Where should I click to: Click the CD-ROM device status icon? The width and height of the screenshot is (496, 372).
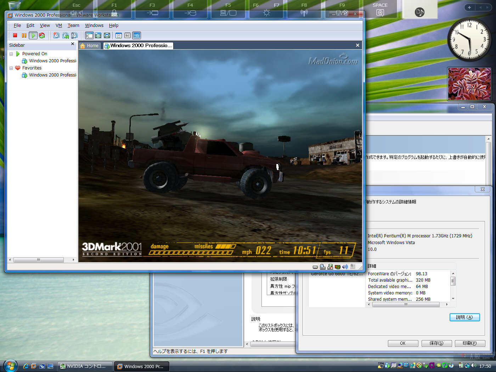322,267
